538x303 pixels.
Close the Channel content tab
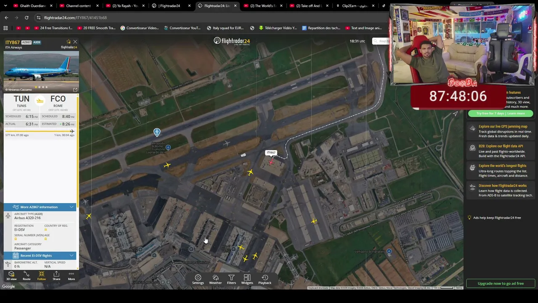tap(98, 6)
